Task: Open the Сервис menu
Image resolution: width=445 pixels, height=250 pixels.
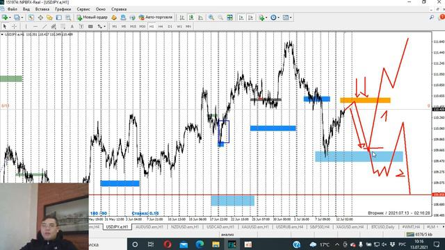Action: click(x=83, y=9)
